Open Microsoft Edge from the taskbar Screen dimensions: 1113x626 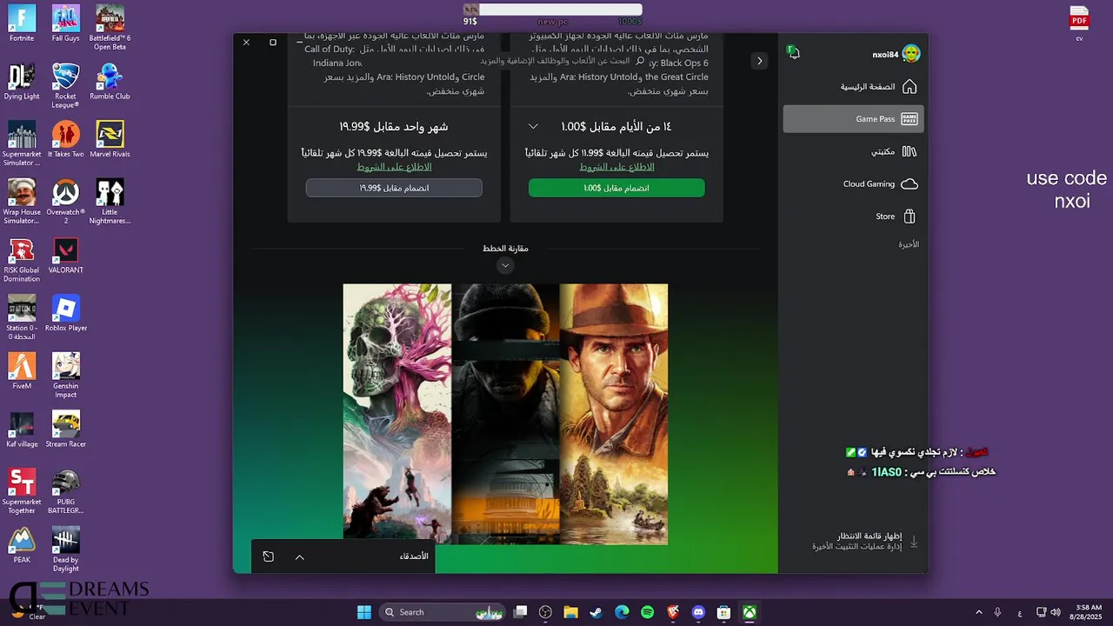click(x=622, y=612)
